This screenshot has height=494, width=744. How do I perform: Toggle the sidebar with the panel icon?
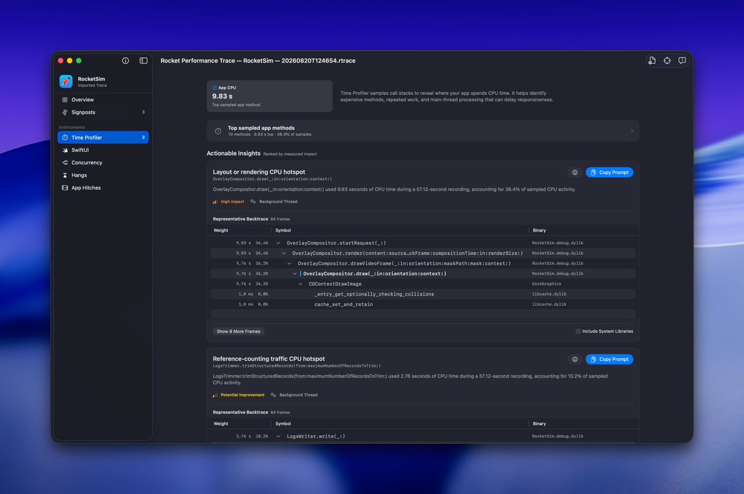pyautogui.click(x=143, y=61)
